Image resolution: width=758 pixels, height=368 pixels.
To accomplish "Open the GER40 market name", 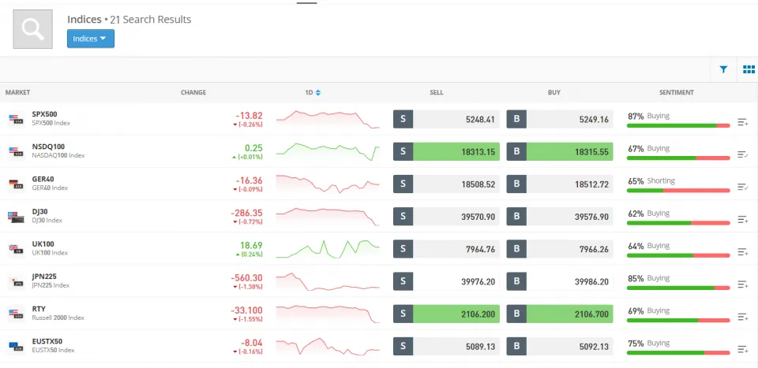I will (43, 179).
